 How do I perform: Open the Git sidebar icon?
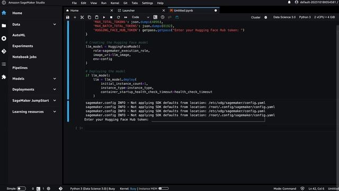pos(4,51)
